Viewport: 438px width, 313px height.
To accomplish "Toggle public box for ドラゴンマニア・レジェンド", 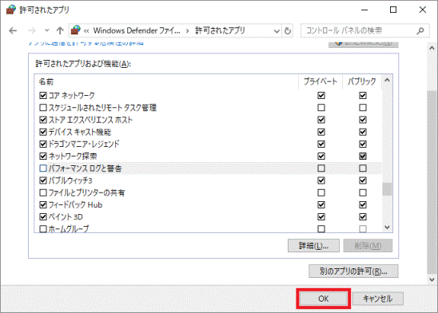I will pyautogui.click(x=363, y=144).
